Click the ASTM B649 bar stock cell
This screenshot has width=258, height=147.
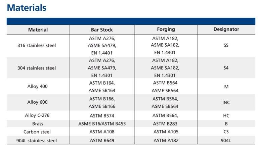click(x=102, y=140)
